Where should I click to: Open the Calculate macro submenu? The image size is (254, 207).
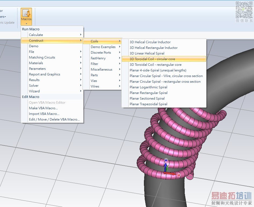pos(52,35)
